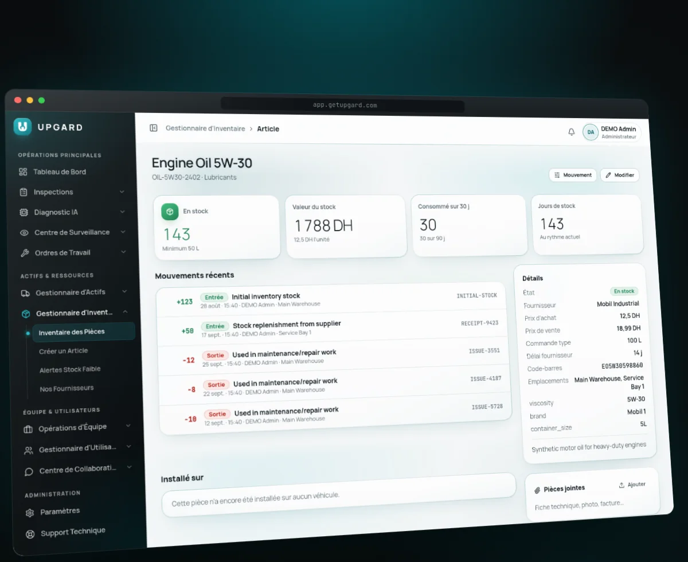Click the Paramètres gear icon
This screenshot has width=688, height=562.
click(30, 513)
